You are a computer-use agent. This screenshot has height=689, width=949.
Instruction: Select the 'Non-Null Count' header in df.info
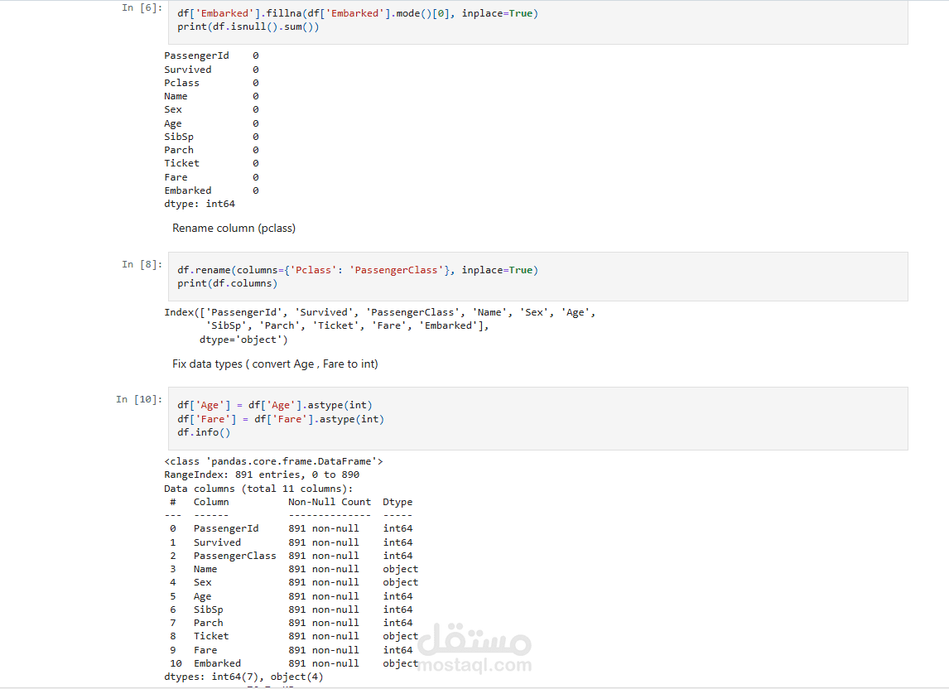(x=330, y=502)
